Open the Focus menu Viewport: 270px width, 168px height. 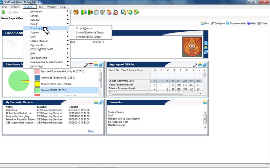click(x=4, y=7)
